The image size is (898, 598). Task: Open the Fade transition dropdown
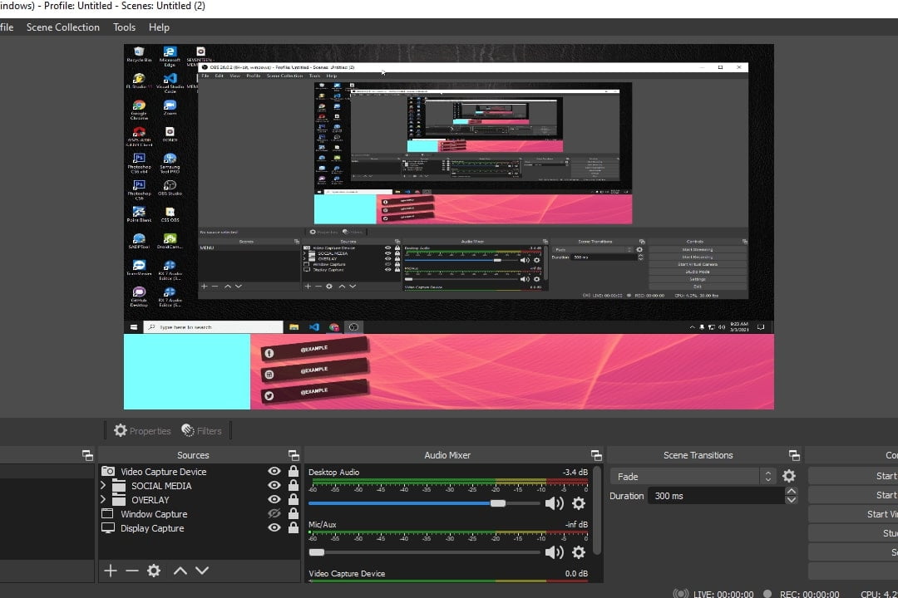tap(693, 476)
